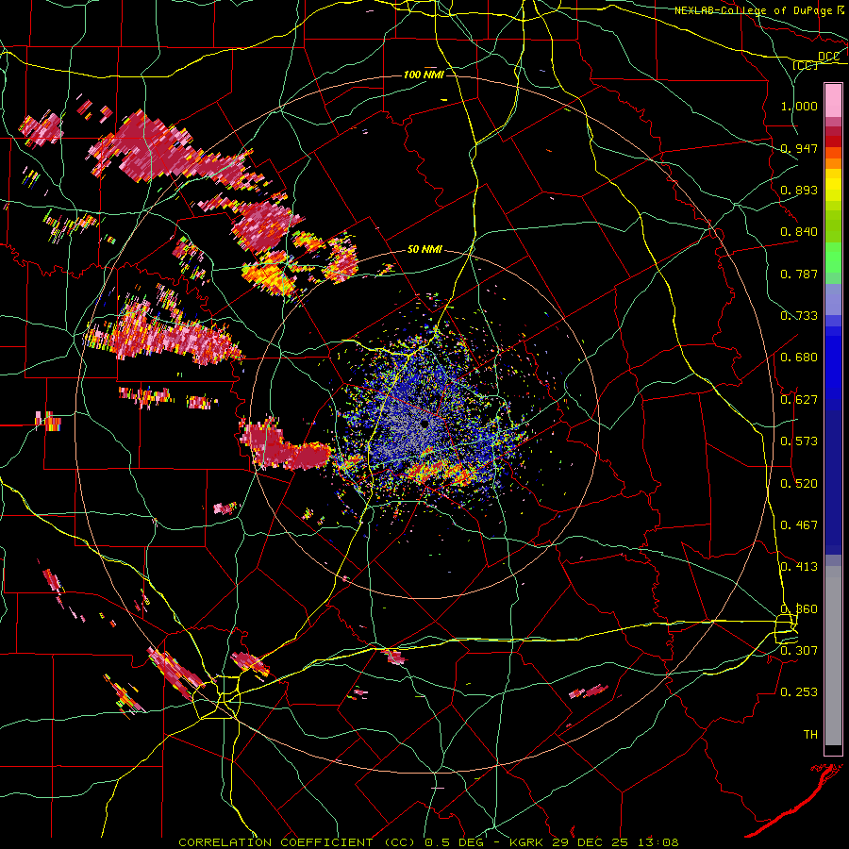The height and width of the screenshot is (849, 849).
Task: Click the 0.680 scale value
Action: [799, 358]
